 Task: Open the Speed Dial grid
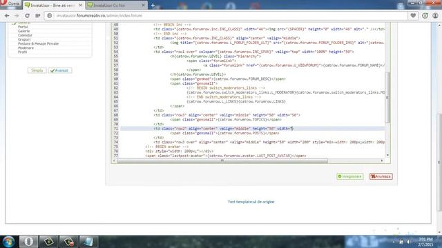tap(37, 16)
